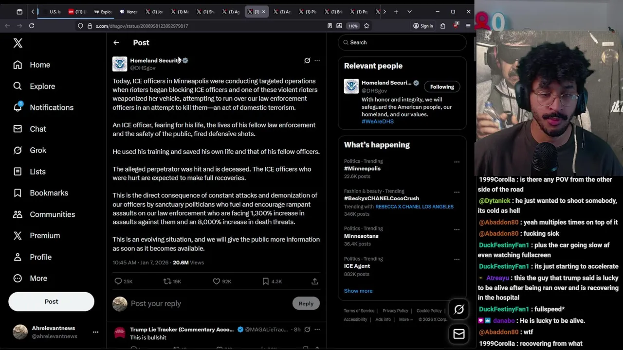
Task: Open account options for Ahrelevantnews
Action: 95,332
